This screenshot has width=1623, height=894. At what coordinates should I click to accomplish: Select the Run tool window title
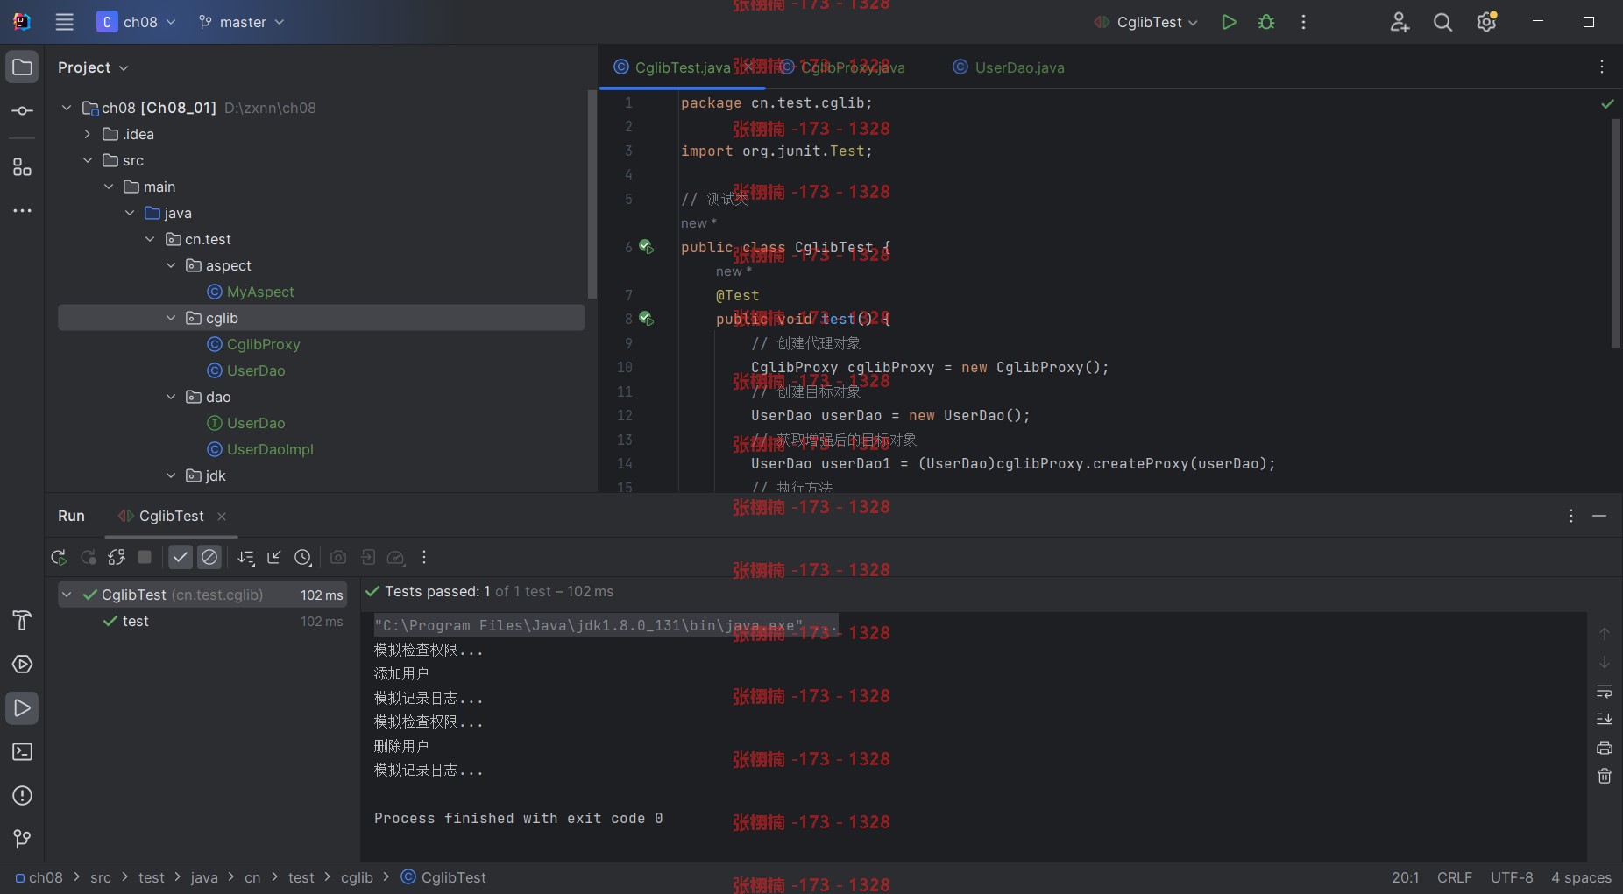(71, 516)
